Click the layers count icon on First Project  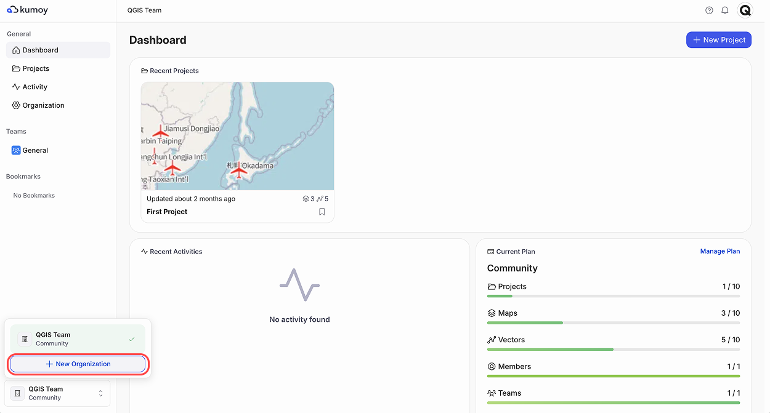pyautogui.click(x=306, y=199)
